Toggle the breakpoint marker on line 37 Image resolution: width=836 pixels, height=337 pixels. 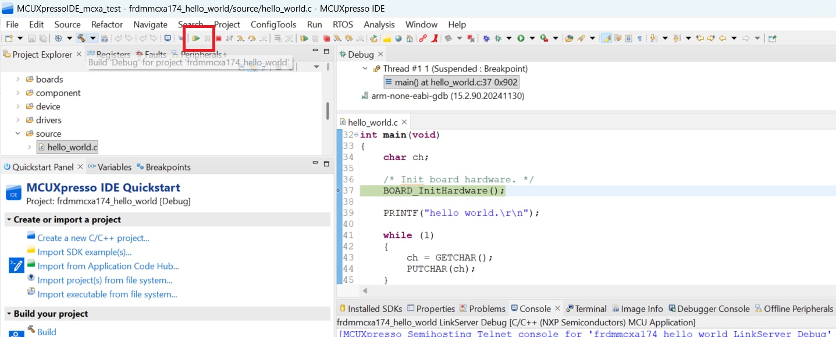coord(339,190)
